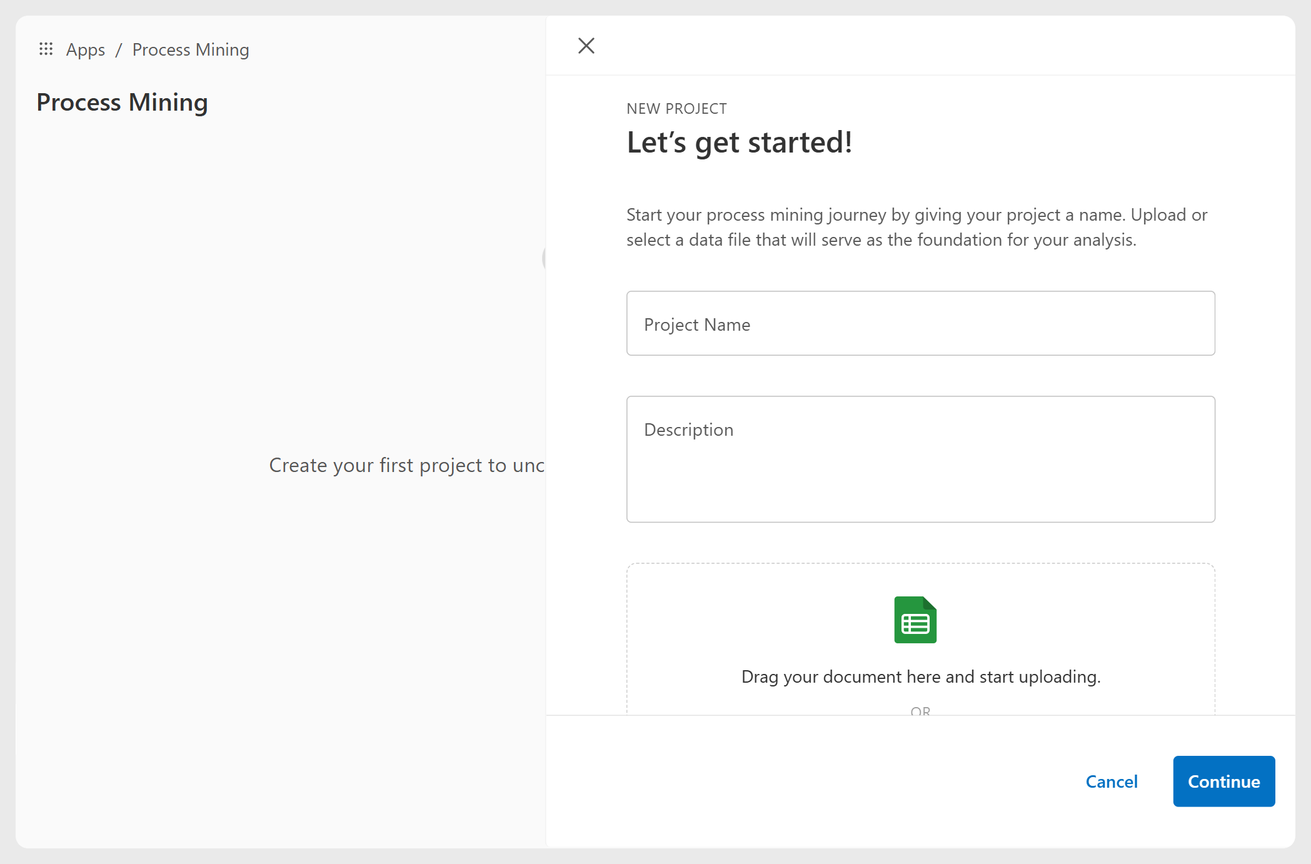Click the green spreadsheet file icon

tap(915, 620)
